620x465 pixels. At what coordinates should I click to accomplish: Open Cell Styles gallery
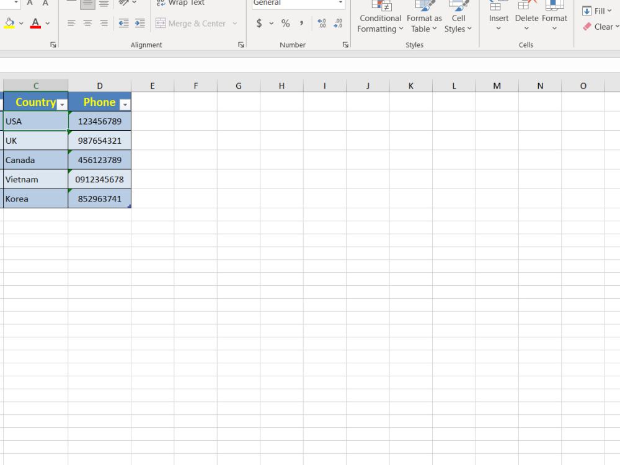[458, 18]
